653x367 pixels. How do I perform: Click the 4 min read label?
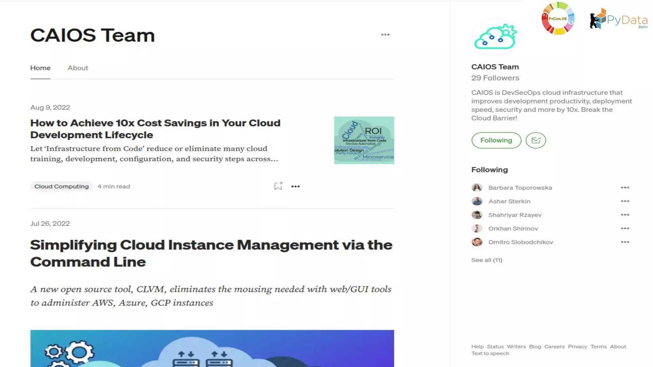[114, 186]
